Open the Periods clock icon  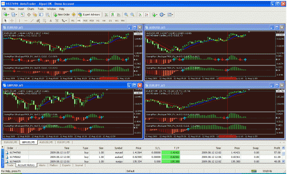point(162,15)
